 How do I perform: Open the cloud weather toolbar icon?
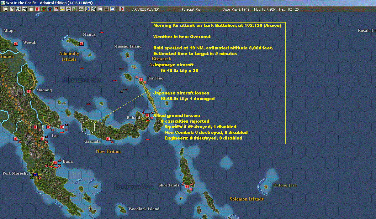[x=112, y=9]
